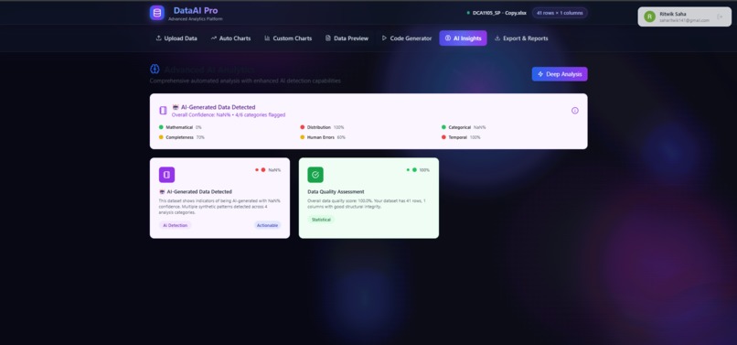Click the Completeness 70% category label
Viewport: 737px width, 345px height.
(x=185, y=137)
